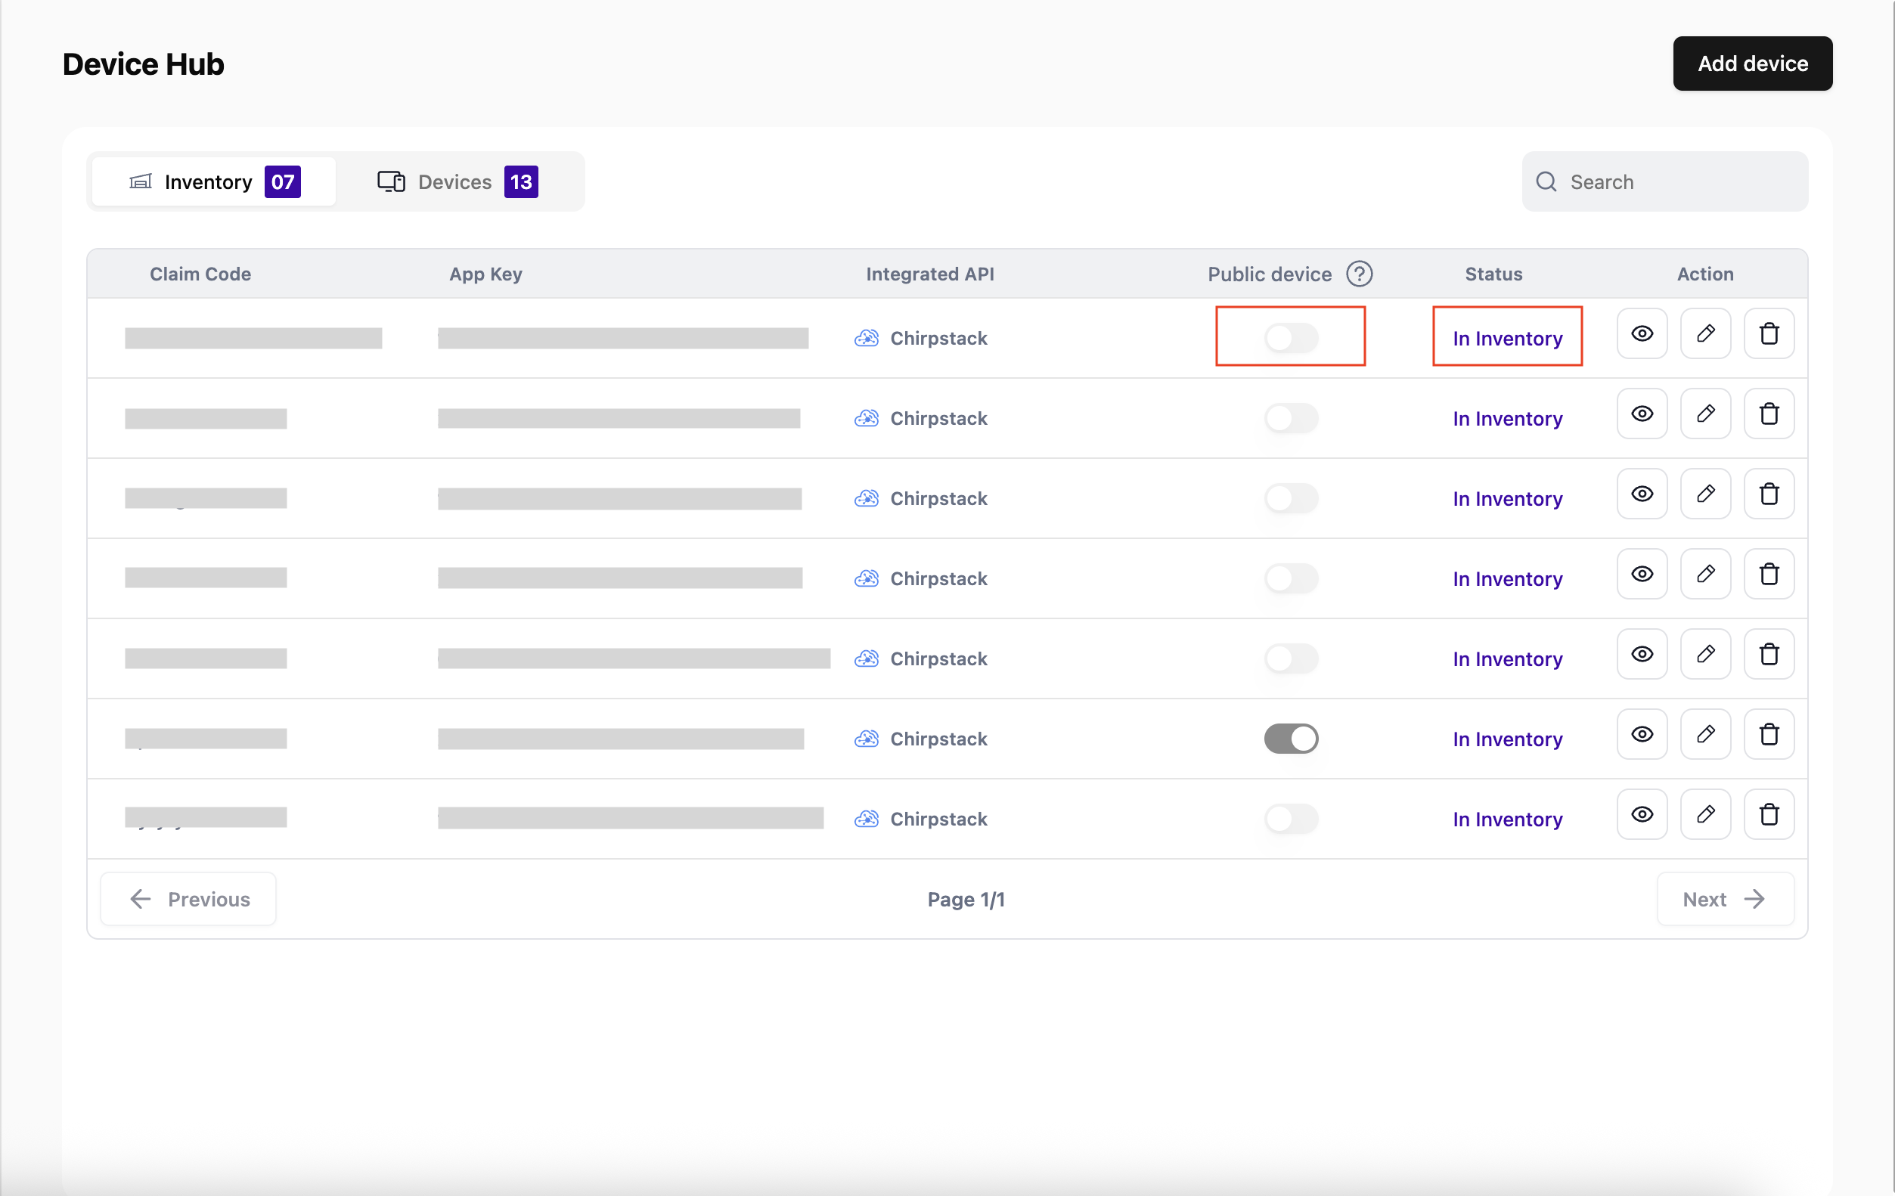This screenshot has height=1196, width=1895.
Task: View the fourth row with eye icon
Action: coord(1642,574)
